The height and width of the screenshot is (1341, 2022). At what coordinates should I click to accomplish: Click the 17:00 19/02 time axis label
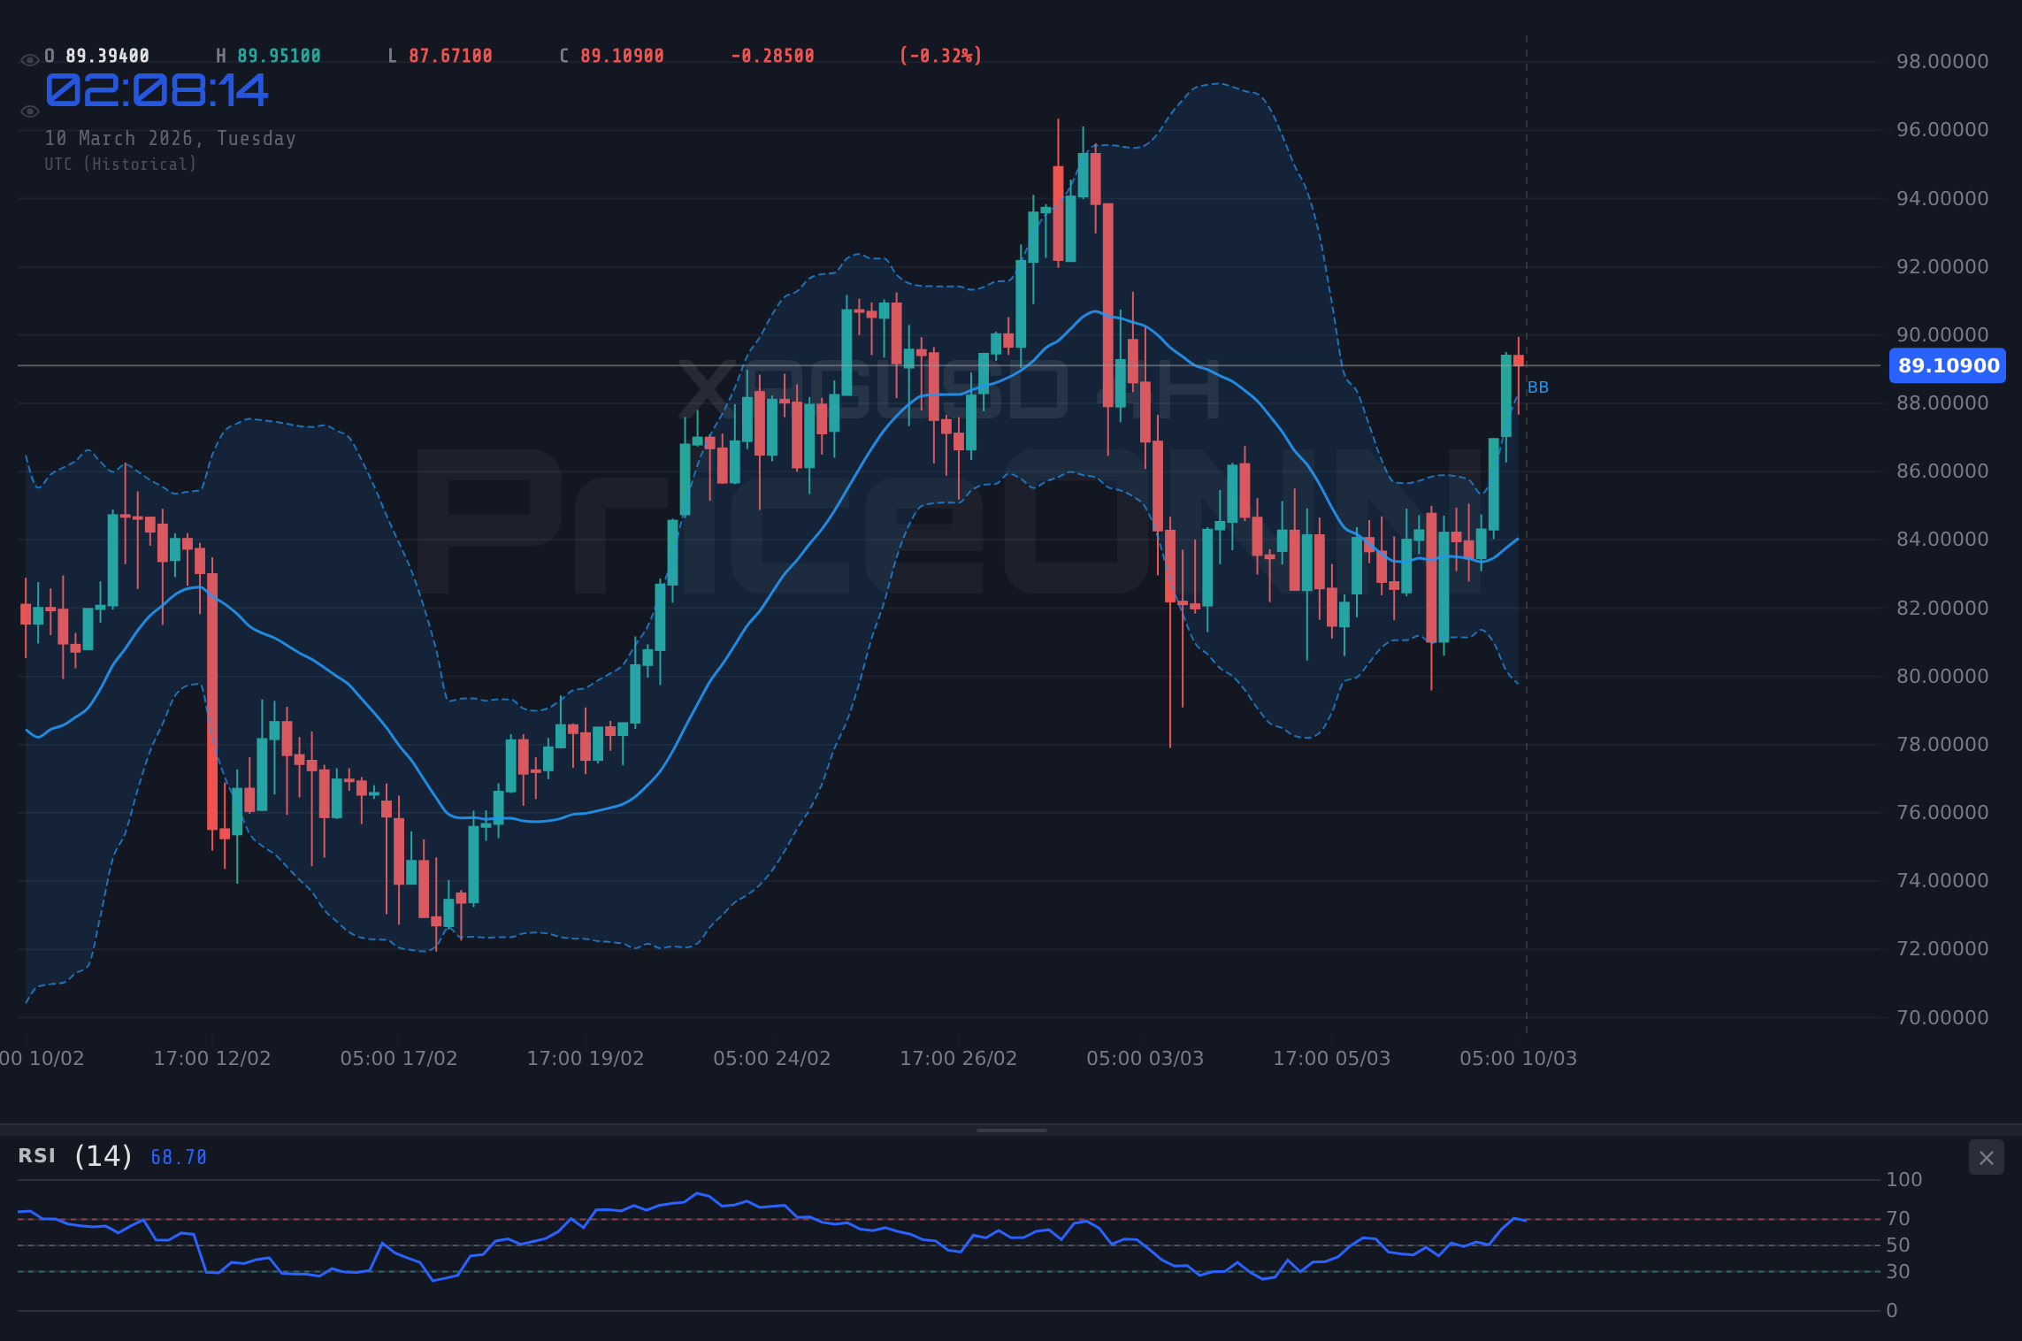tap(586, 1059)
